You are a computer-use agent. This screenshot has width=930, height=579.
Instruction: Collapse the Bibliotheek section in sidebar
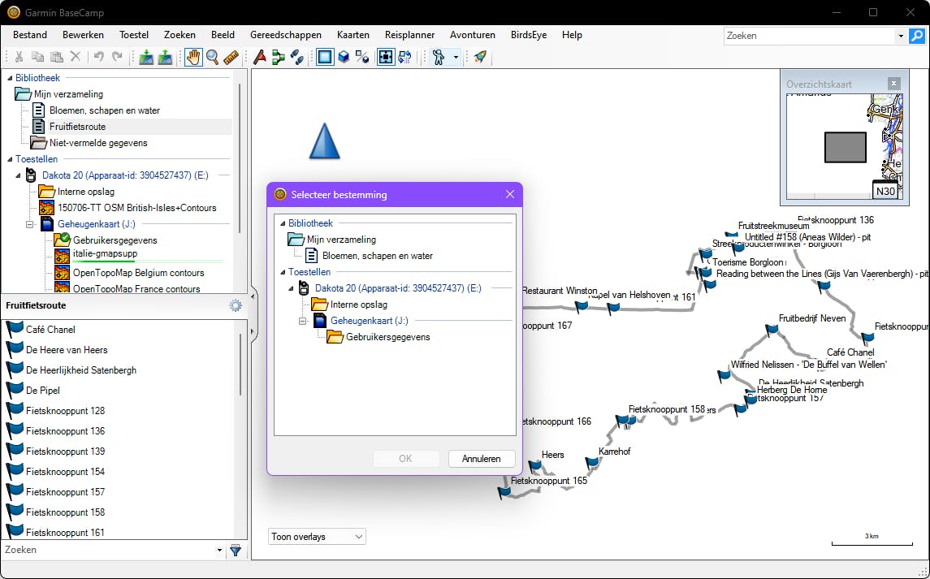(10, 78)
